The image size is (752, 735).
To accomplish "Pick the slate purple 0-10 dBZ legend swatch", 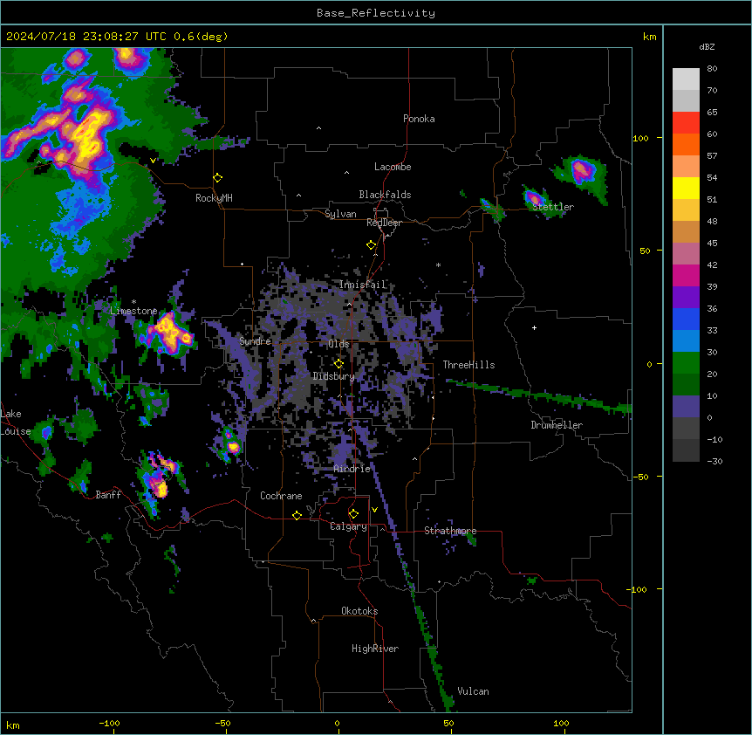I will coord(686,407).
